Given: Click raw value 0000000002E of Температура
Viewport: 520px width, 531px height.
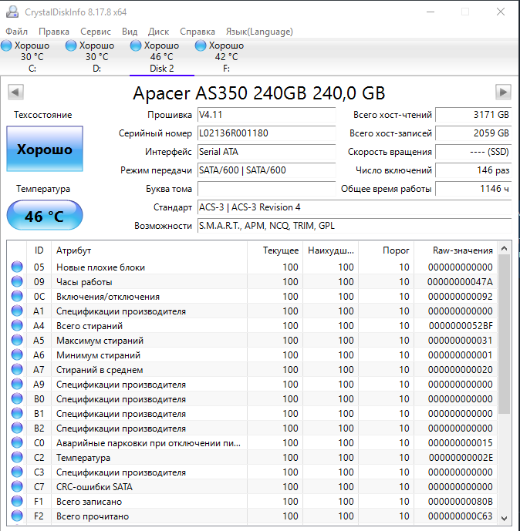Looking at the screenshot, I should coord(461,458).
